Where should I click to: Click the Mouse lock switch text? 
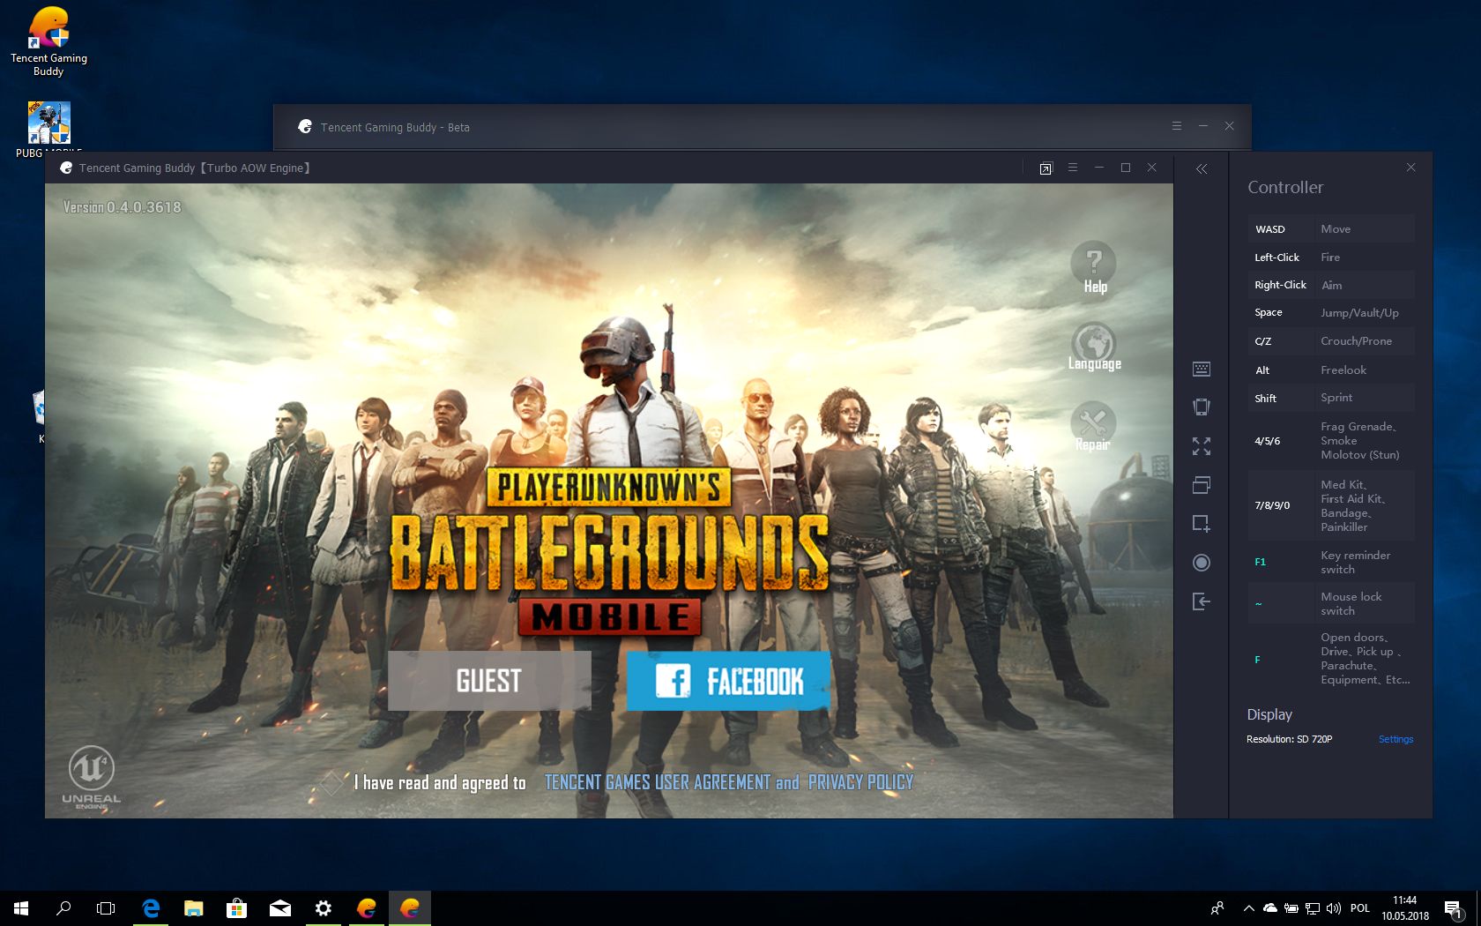[1351, 603]
